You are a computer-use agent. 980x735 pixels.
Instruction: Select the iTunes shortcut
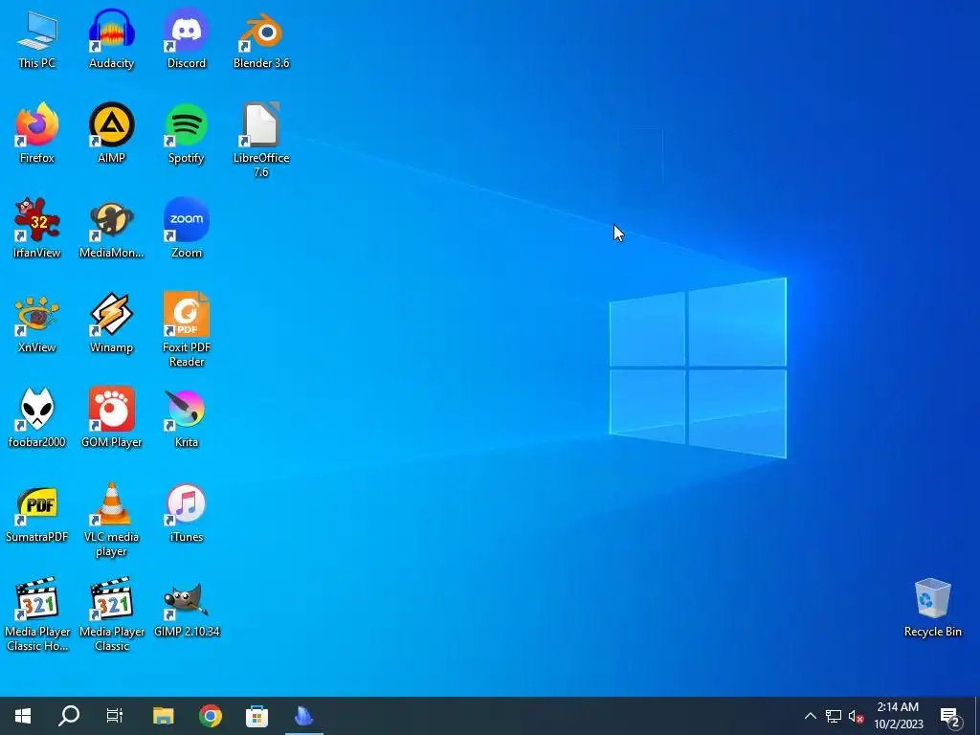tap(187, 513)
